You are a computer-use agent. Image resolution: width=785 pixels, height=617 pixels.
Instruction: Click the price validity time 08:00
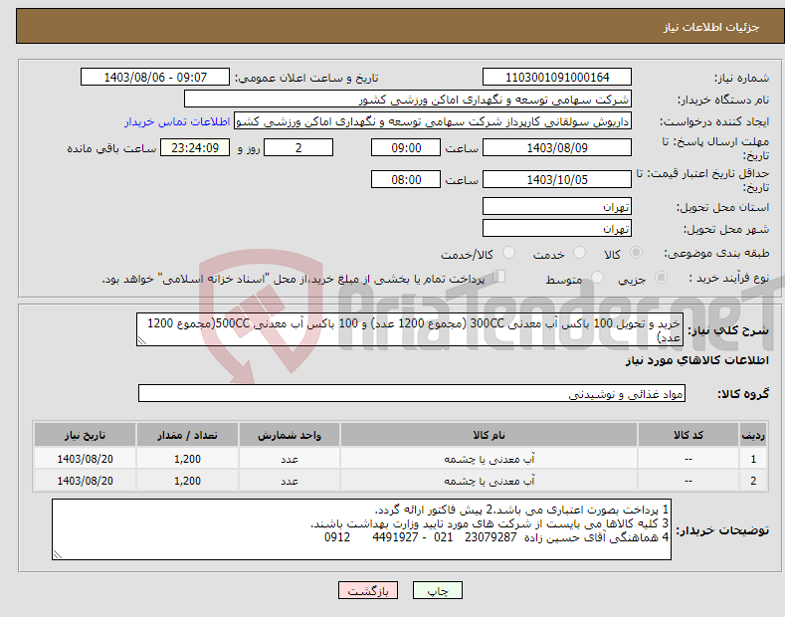click(x=406, y=179)
